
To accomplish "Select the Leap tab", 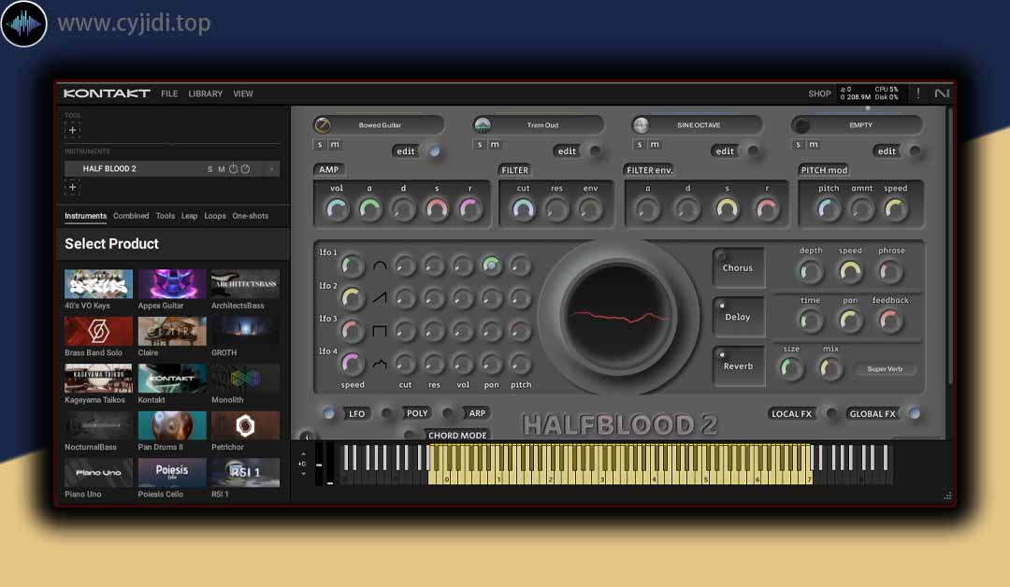I will click(x=189, y=216).
